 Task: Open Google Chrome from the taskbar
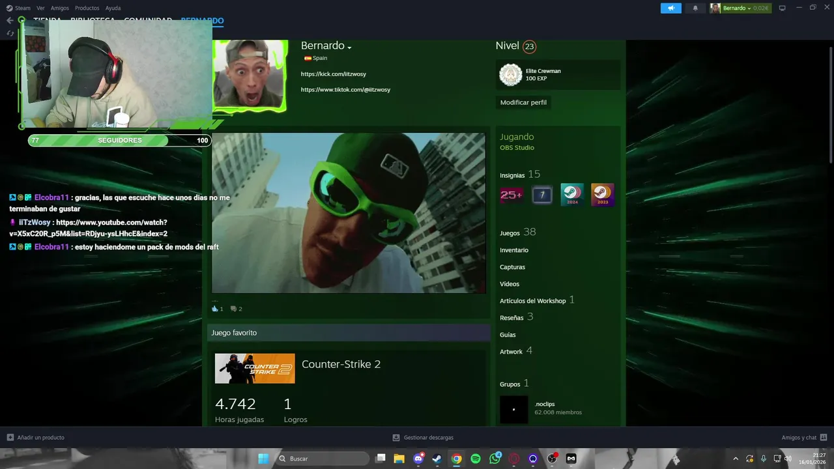coord(457,459)
